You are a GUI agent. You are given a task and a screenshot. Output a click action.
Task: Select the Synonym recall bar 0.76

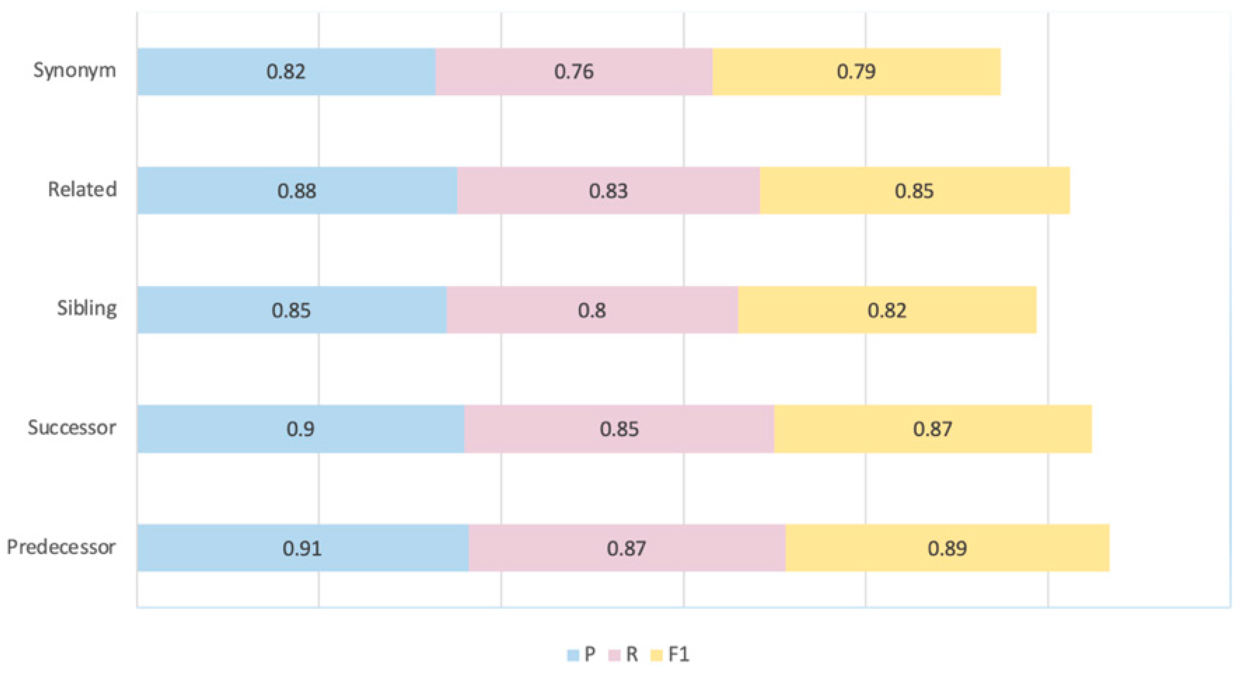(574, 72)
